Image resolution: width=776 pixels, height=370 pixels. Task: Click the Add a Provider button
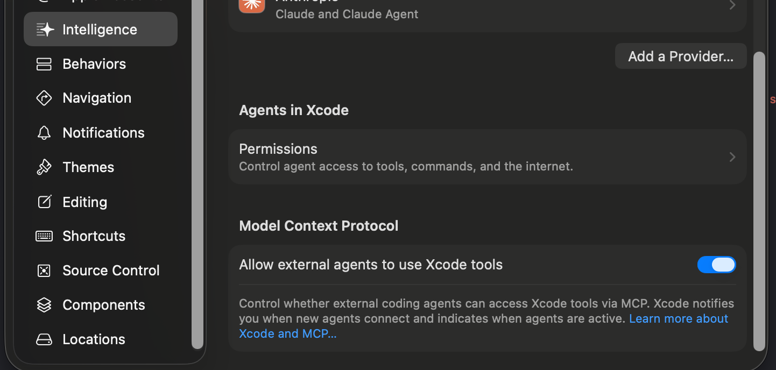[x=680, y=56]
